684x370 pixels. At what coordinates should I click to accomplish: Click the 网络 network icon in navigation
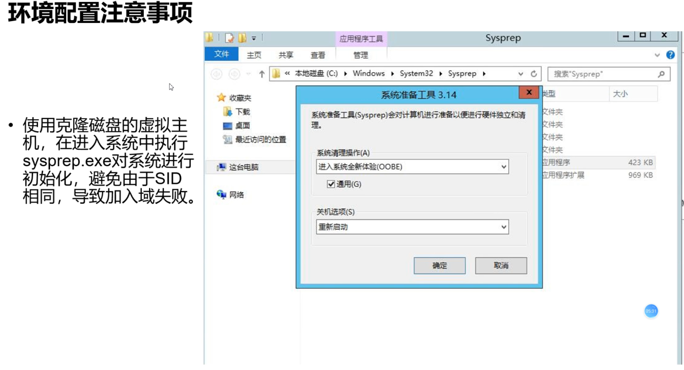click(221, 194)
